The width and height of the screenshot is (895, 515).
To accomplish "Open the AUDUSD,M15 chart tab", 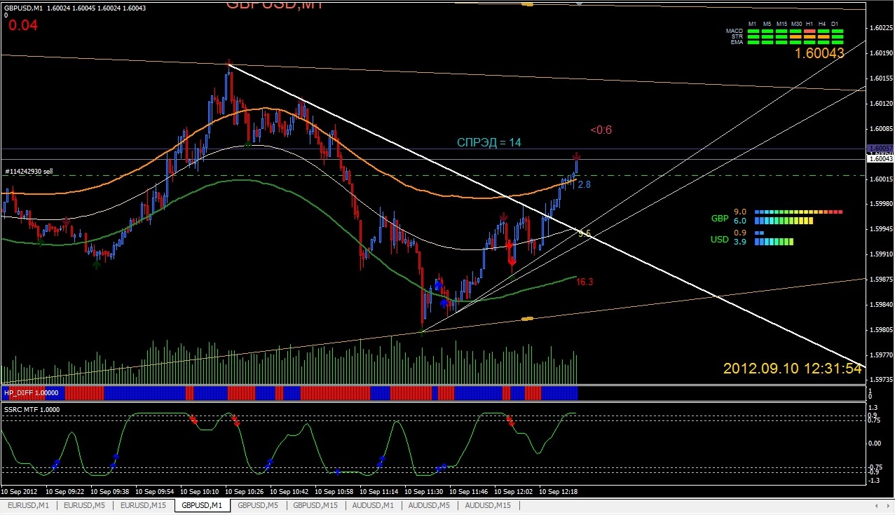I will 488,505.
